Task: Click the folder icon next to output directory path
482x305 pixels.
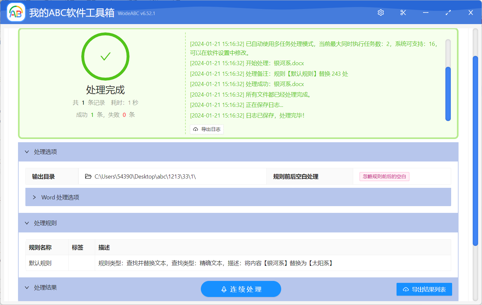Action: pyautogui.click(x=88, y=176)
